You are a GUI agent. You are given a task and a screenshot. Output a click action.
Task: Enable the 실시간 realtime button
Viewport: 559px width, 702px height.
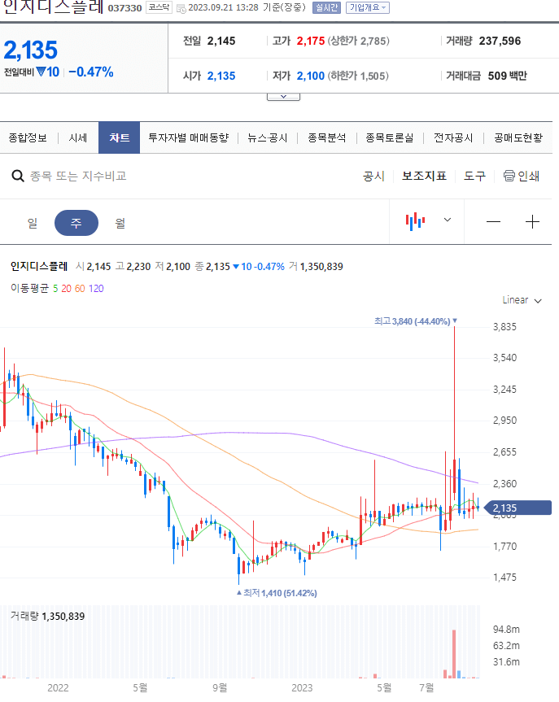(x=325, y=7)
